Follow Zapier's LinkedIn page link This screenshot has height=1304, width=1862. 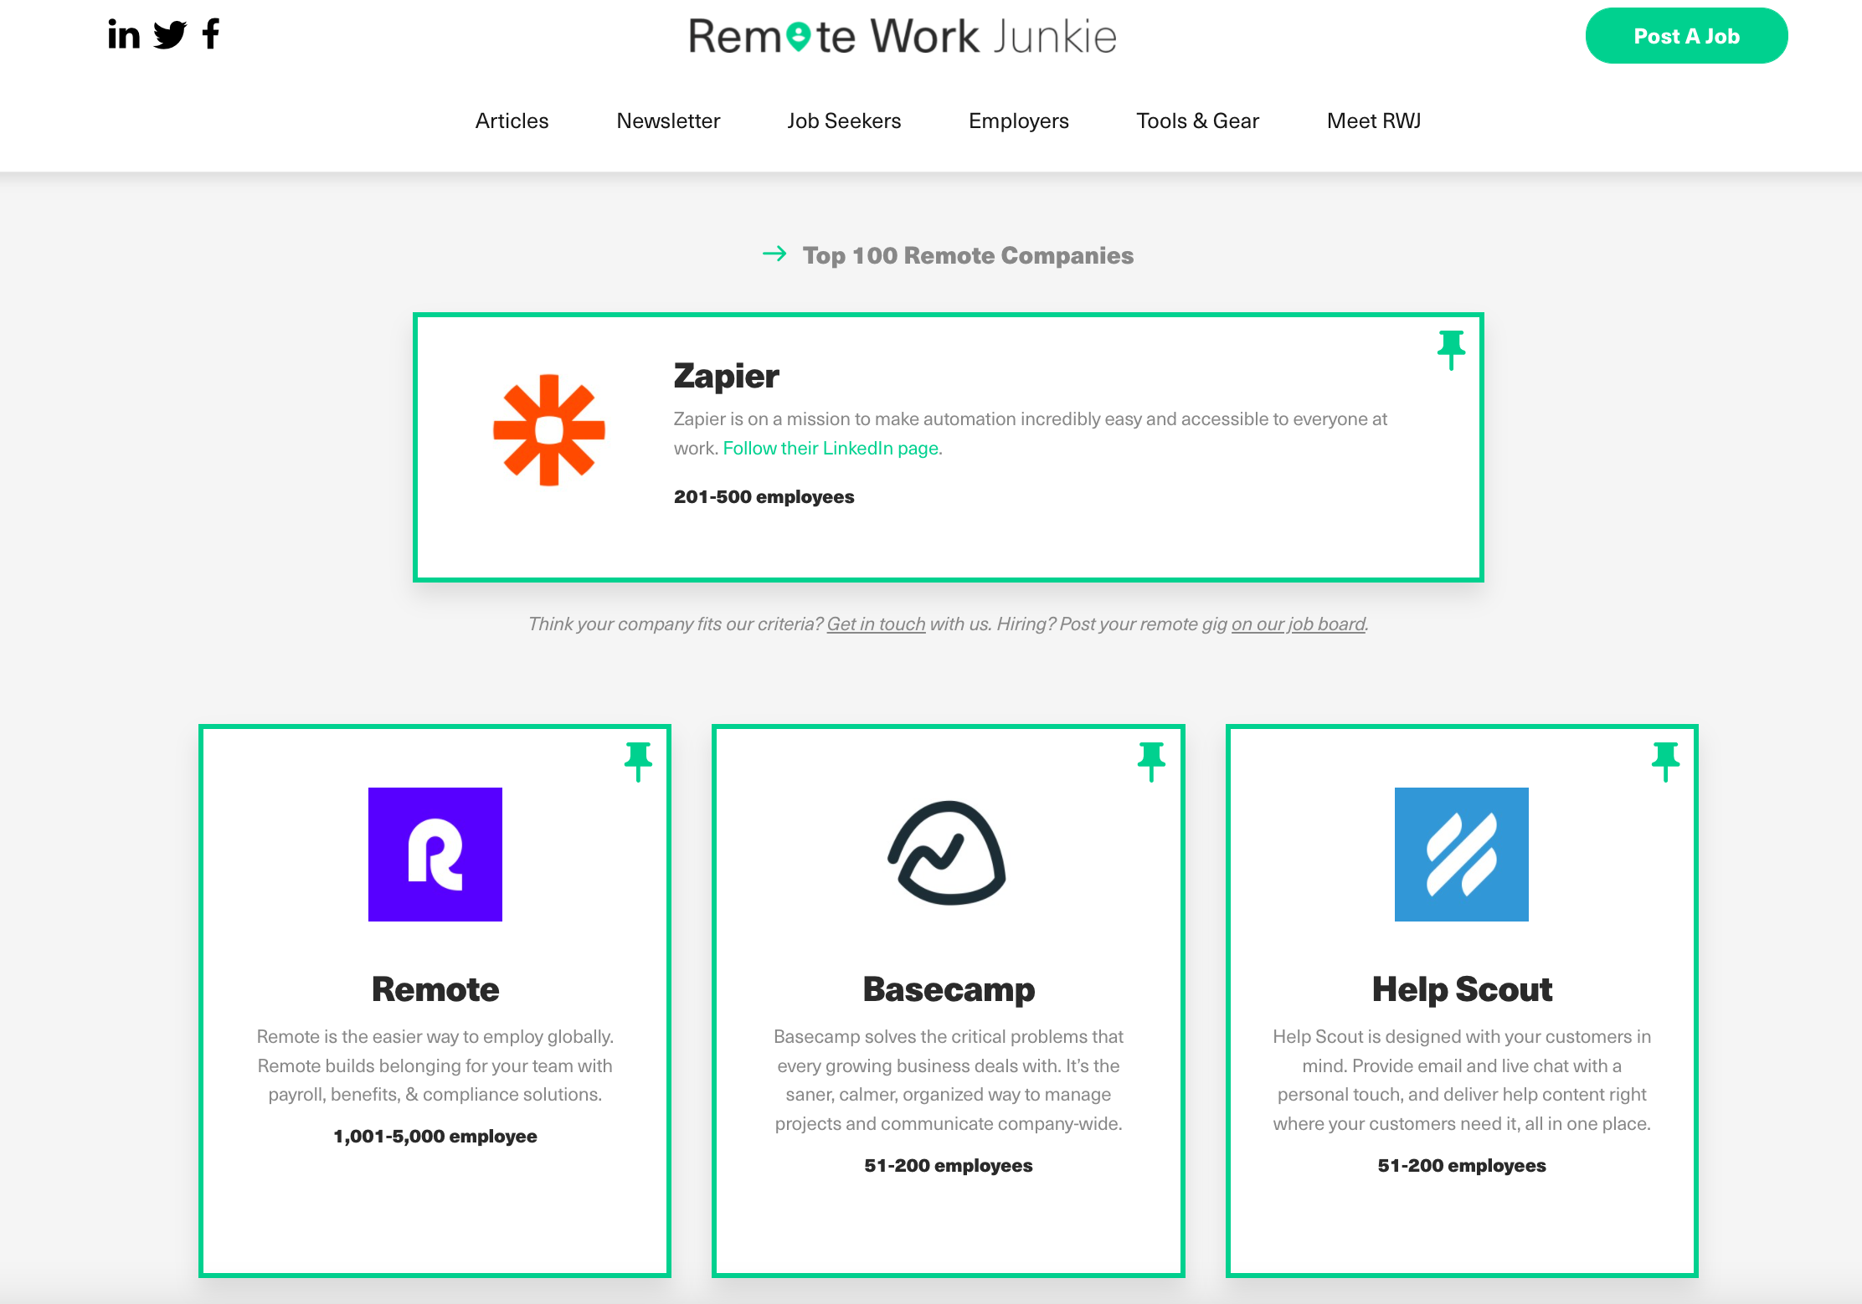click(x=831, y=448)
